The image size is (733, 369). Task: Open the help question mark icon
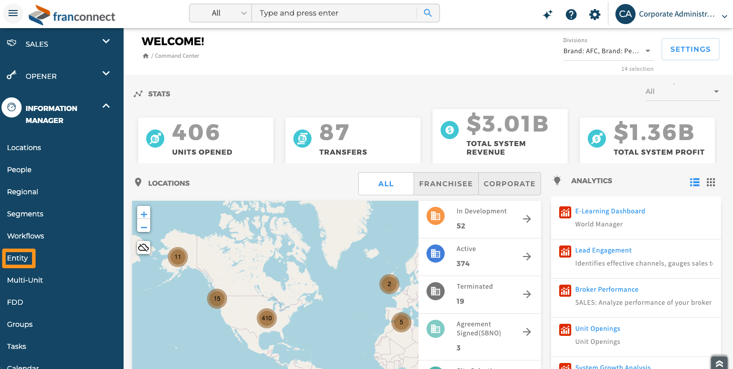(571, 15)
